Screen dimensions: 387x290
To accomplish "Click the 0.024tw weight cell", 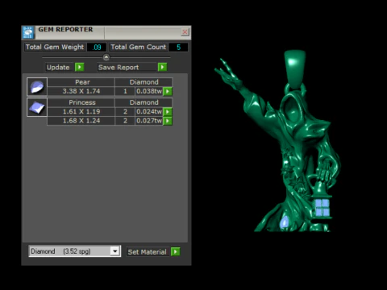I will 149,112.
